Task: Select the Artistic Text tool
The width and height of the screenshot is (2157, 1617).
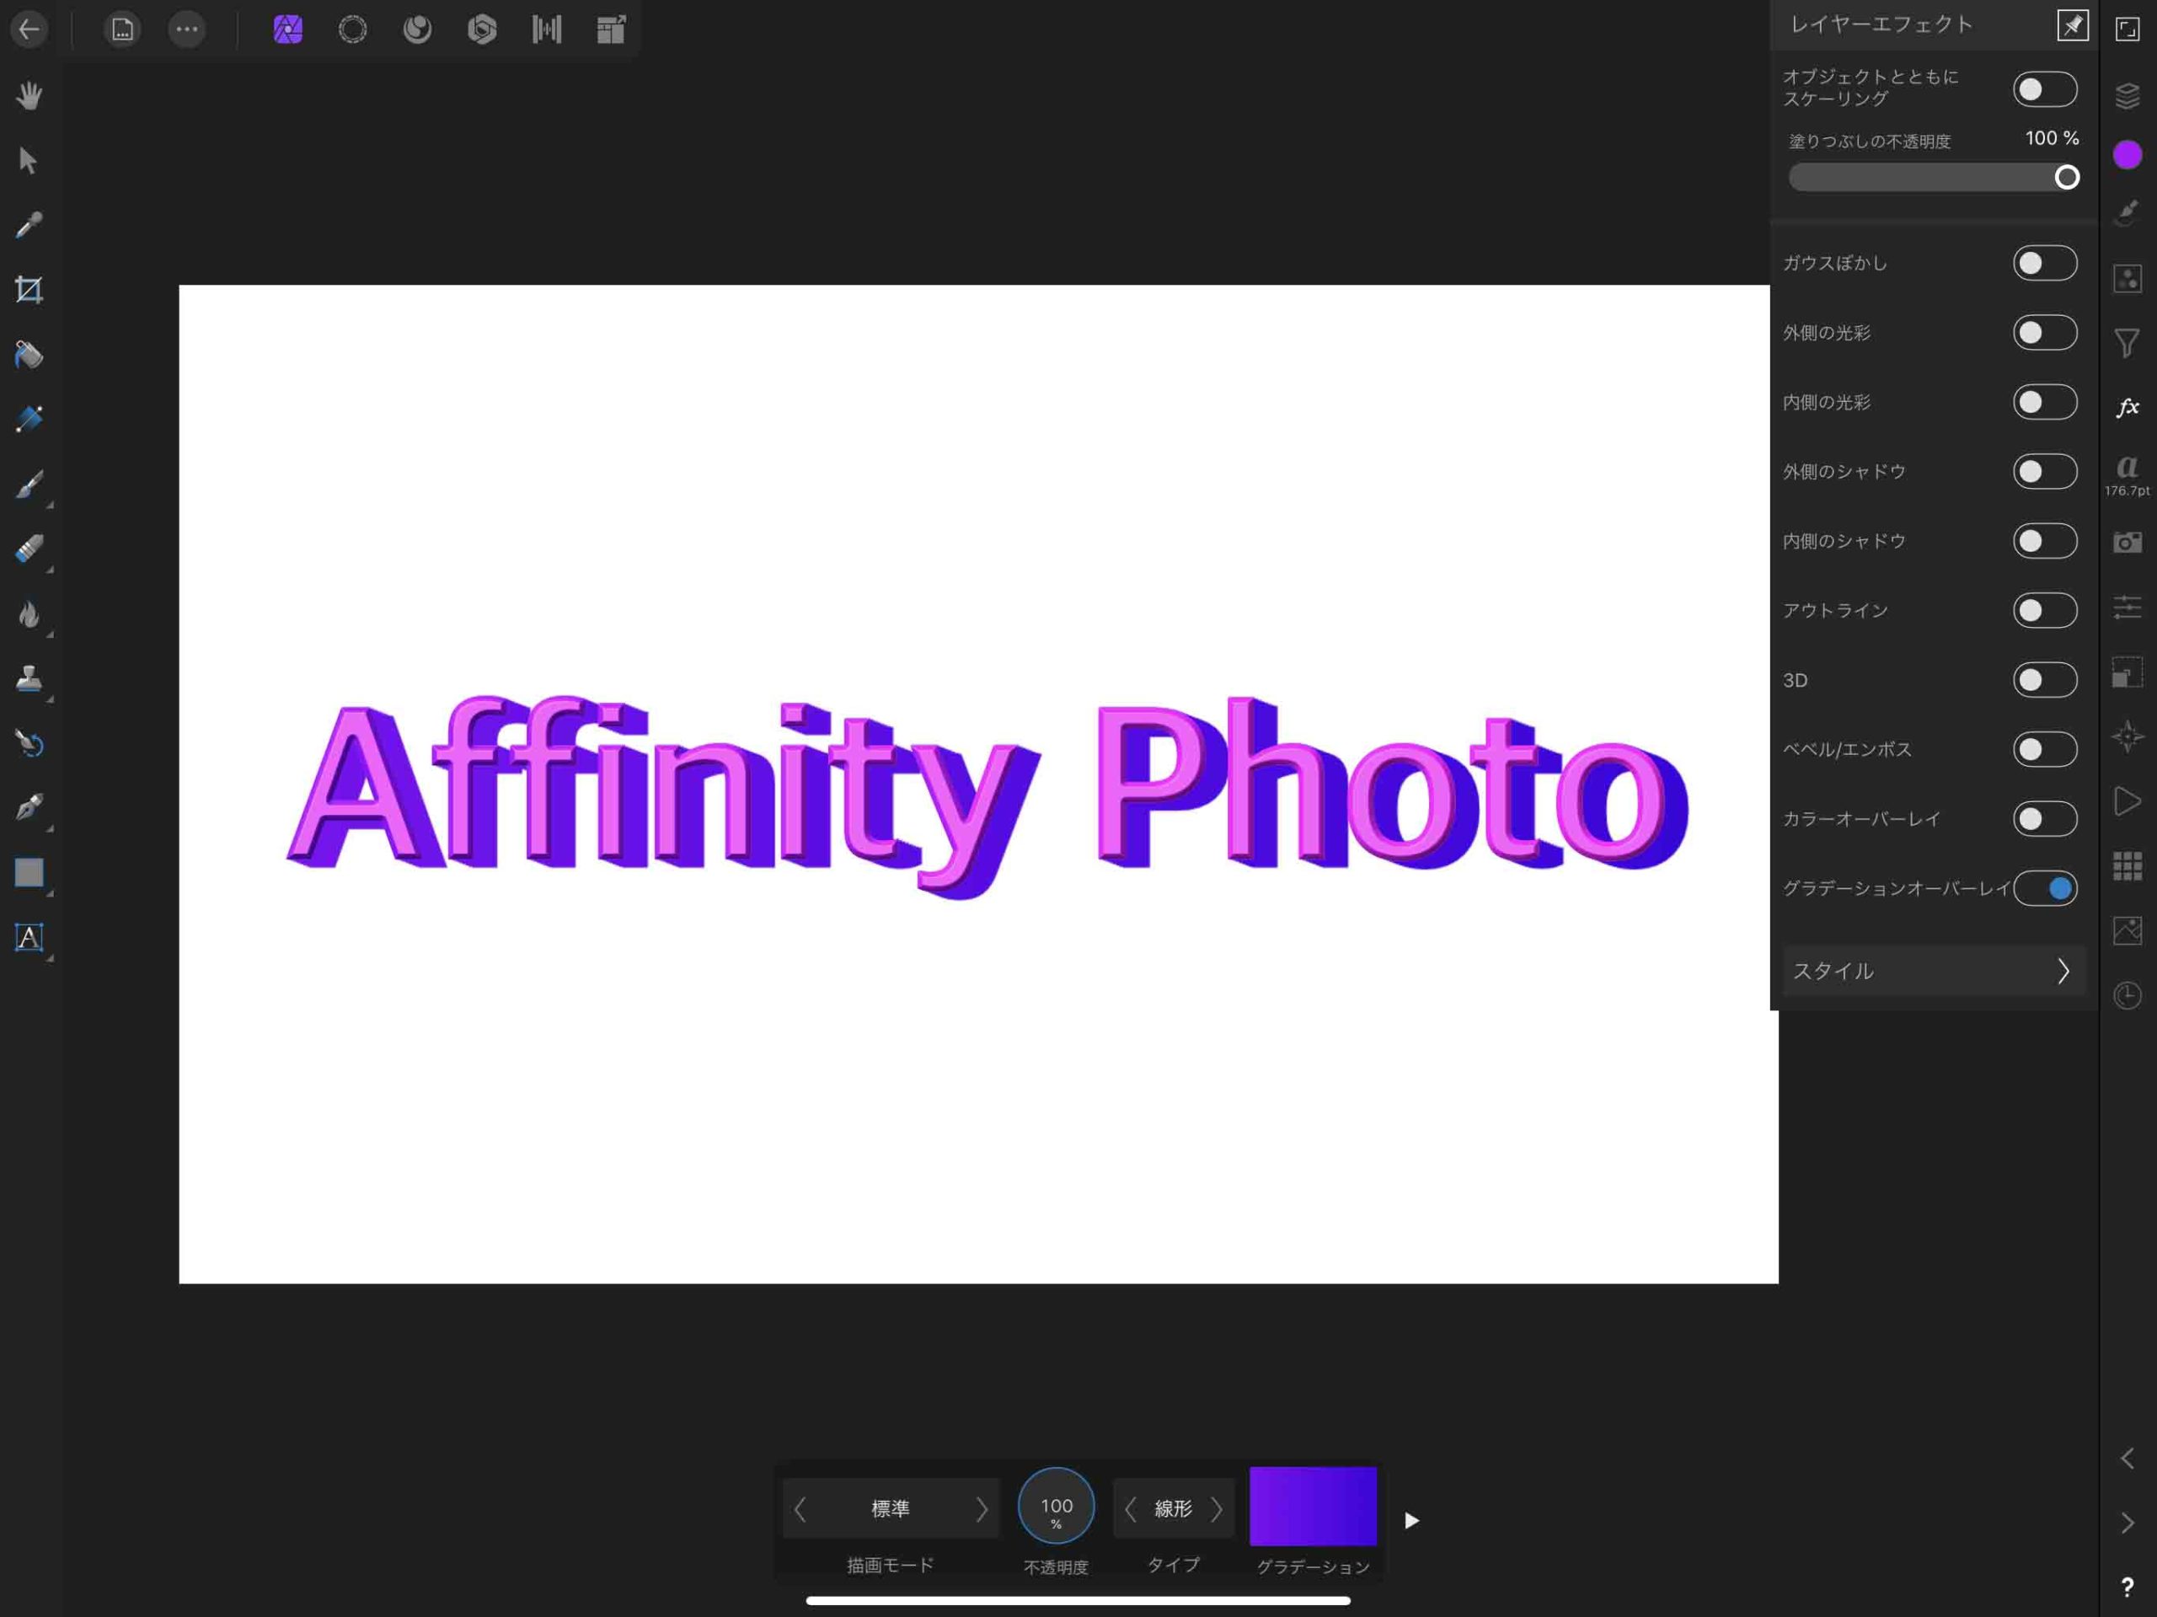Action: click(29, 938)
